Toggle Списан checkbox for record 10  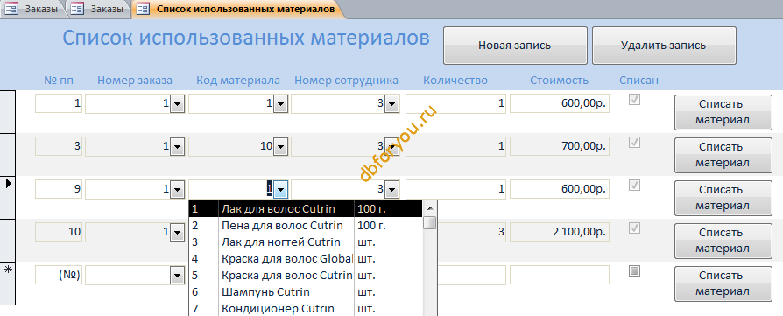(635, 228)
